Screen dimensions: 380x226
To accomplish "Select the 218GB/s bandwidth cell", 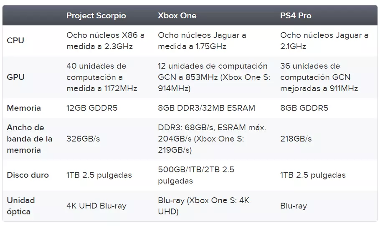I will pos(296,139).
